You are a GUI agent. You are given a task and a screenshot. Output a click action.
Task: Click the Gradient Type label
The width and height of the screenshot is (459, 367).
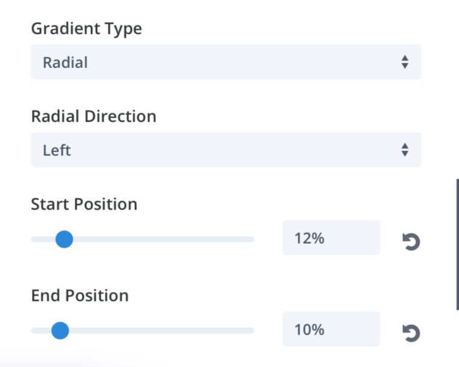pos(87,29)
